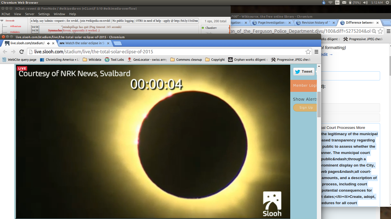391x219 pixels.
Task: Open the Help menu in XChat
Action: click(x=73, y=14)
